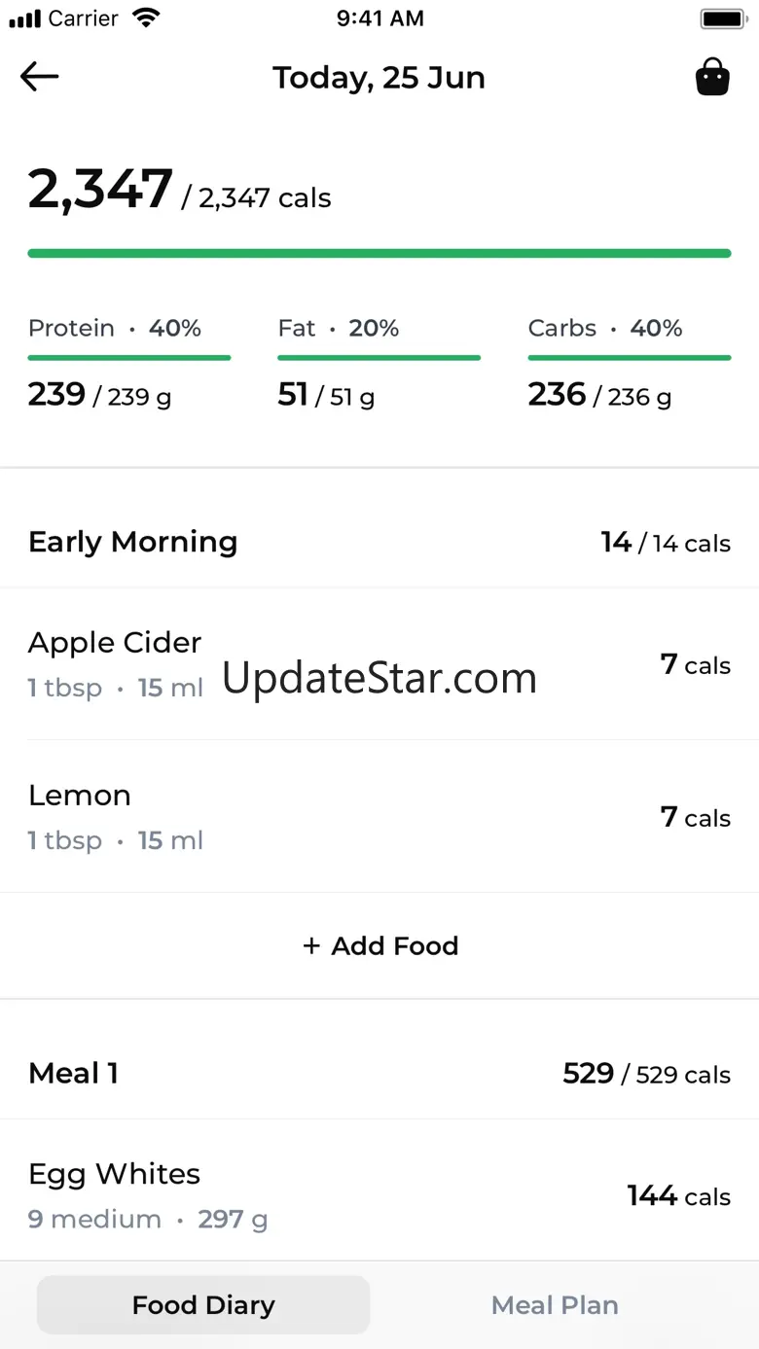
Task: Tap the Carbs 40% progress bar
Action: point(629,358)
